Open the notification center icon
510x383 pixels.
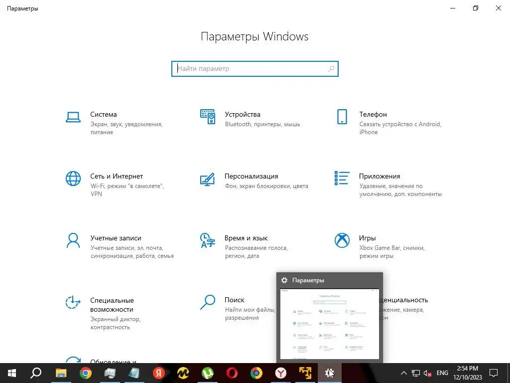pos(494,373)
